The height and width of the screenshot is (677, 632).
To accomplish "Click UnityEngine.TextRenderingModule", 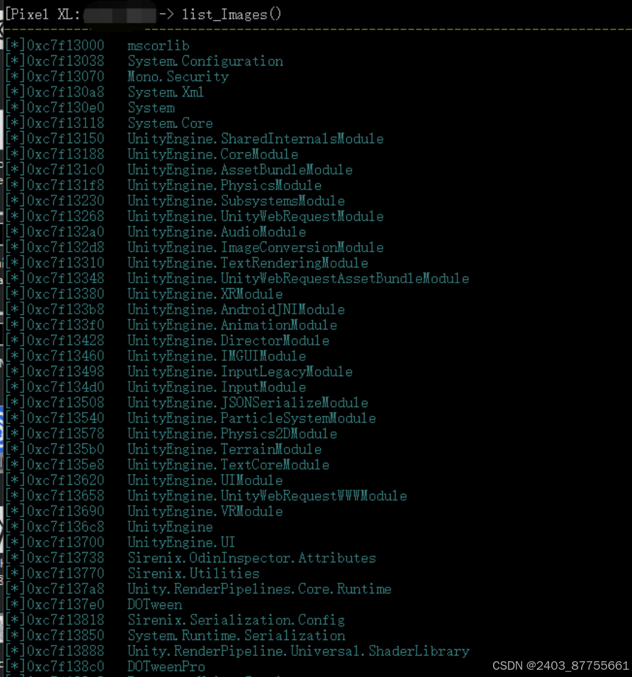I will [248, 263].
